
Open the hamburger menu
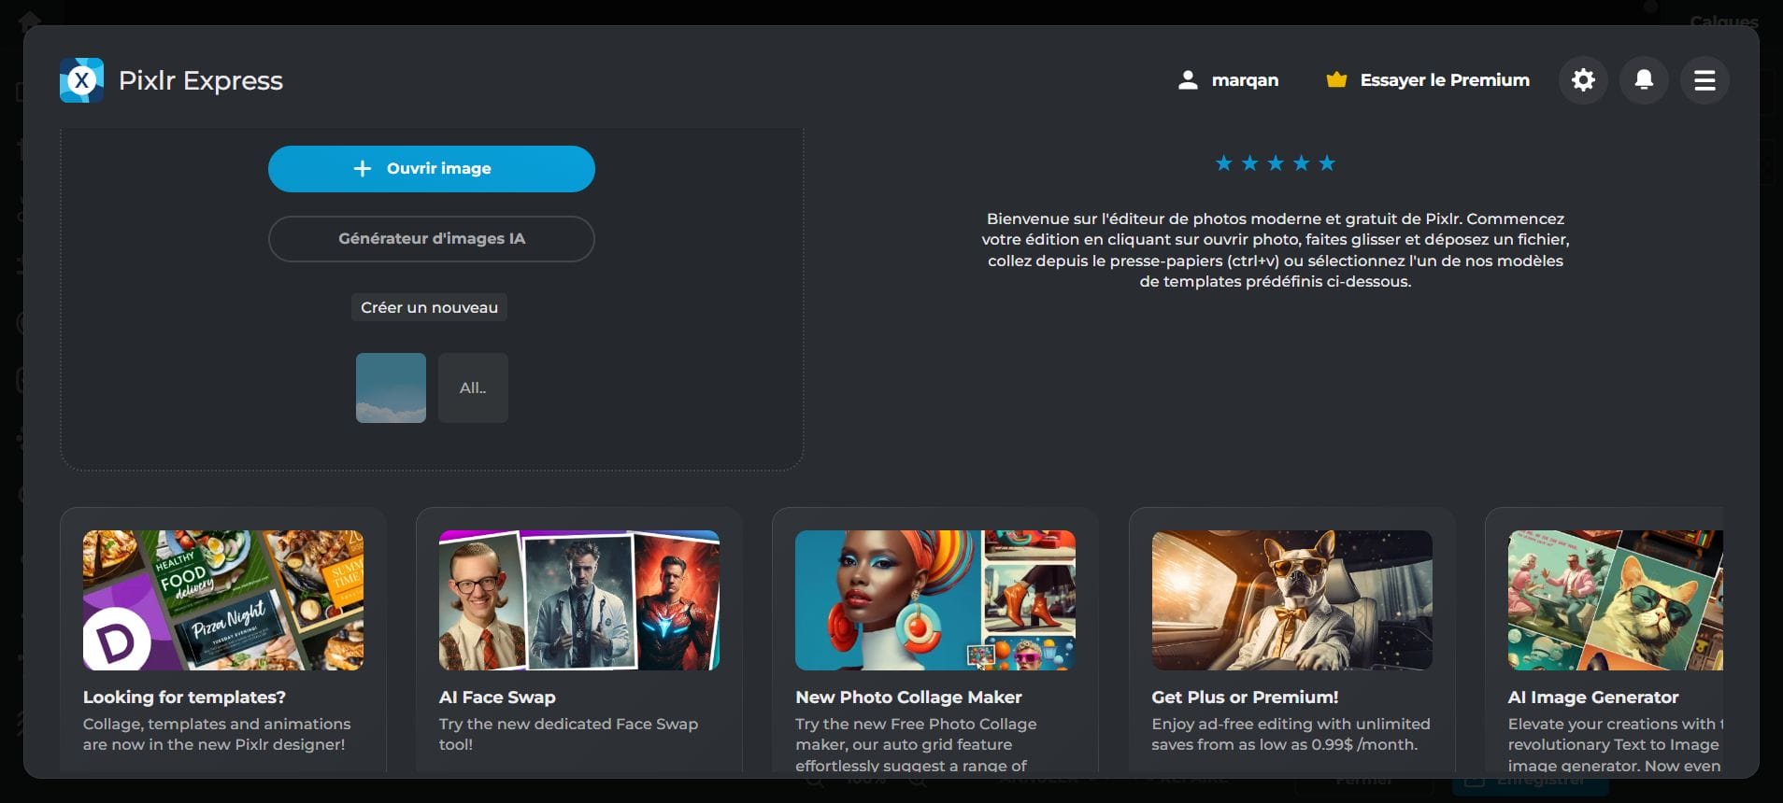click(1705, 80)
